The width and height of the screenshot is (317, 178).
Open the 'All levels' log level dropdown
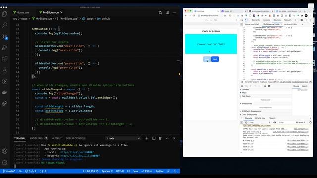(x=301, y=122)
